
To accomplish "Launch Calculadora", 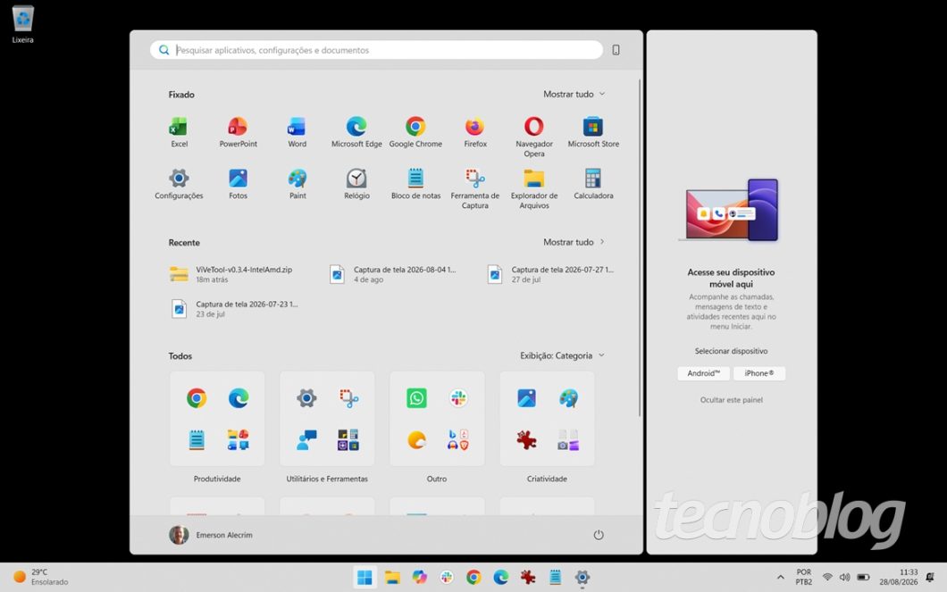I will [x=593, y=183].
